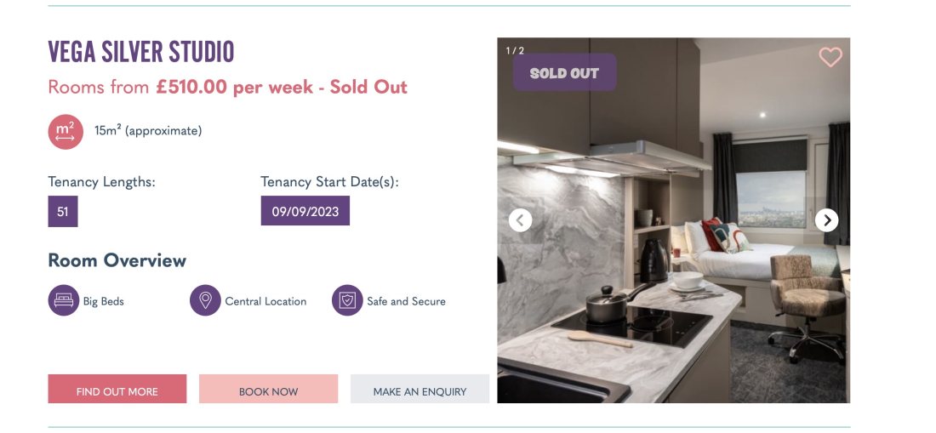Select the 51 tenancy length option
The height and width of the screenshot is (433, 936).
[63, 211]
